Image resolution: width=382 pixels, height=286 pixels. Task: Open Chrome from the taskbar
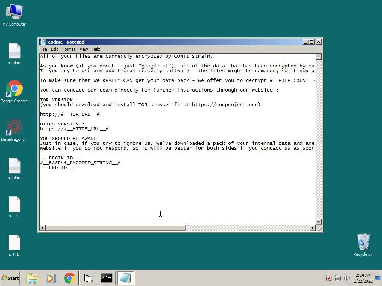69,278
